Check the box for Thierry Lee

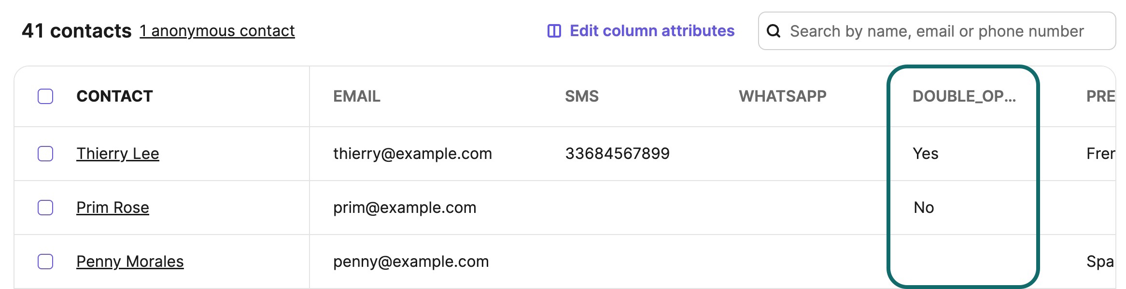[45, 154]
